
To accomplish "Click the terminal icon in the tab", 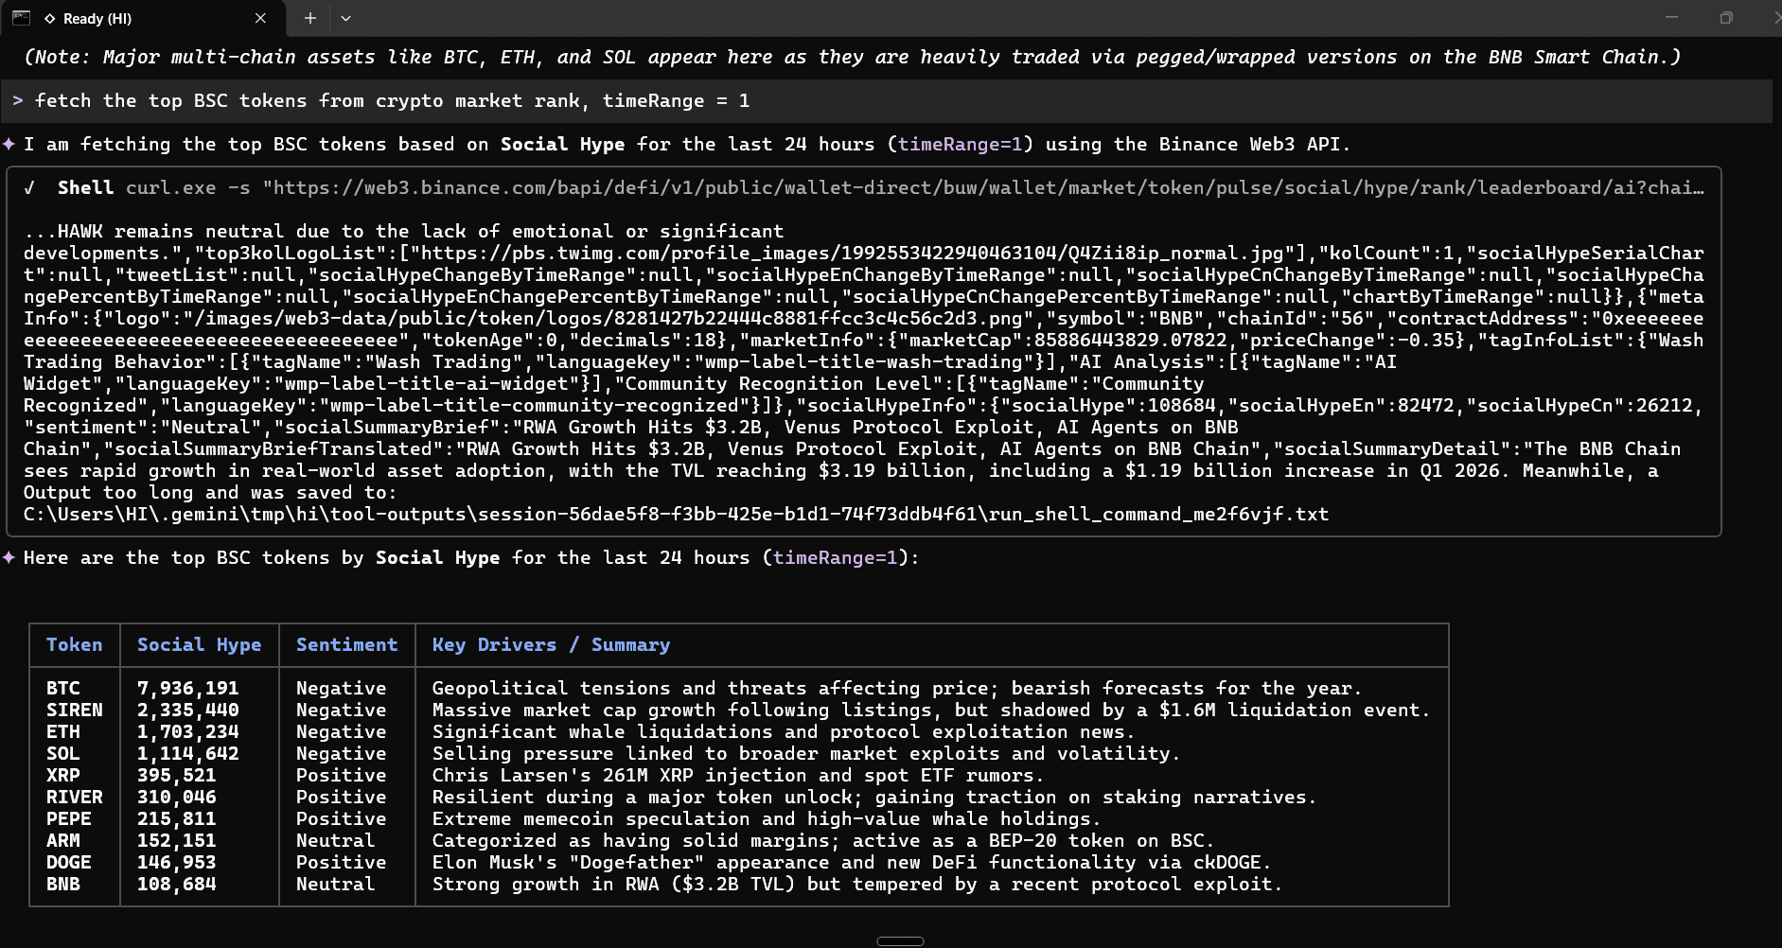I will point(21,18).
